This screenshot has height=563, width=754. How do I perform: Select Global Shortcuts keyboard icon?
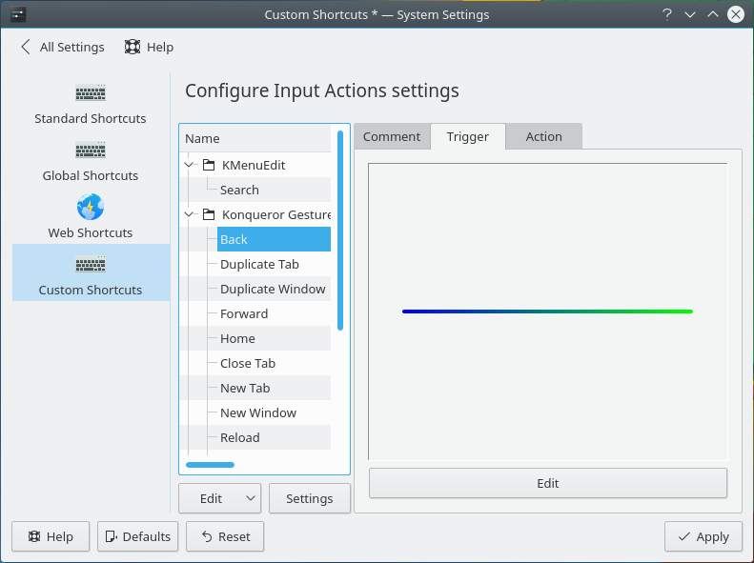coord(91,151)
